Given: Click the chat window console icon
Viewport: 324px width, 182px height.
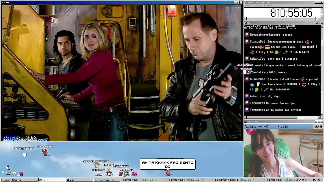Looking at the screenshot, I should pyautogui.click(x=245, y=23).
